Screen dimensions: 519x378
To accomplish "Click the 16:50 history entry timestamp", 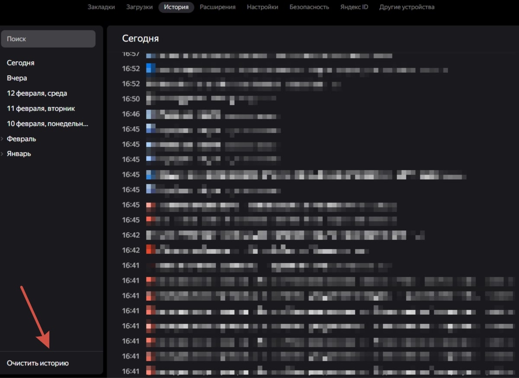I will pos(131,99).
